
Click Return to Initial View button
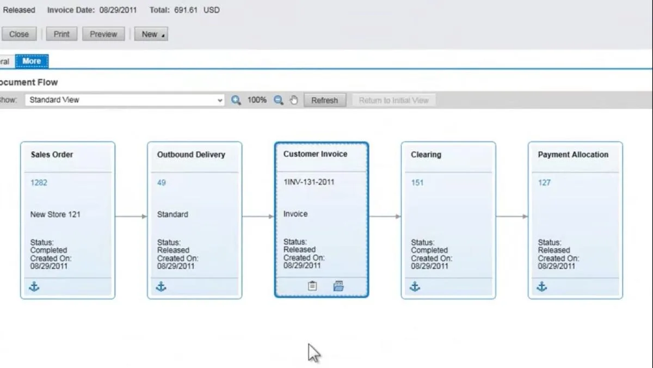[394, 100]
